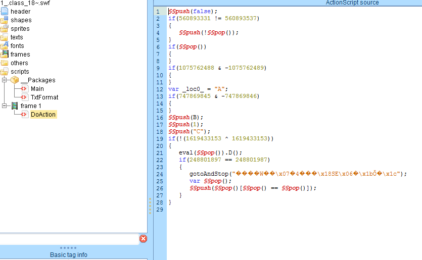Select the sprites tree item
This screenshot has height=260, width=422.
pos(20,28)
